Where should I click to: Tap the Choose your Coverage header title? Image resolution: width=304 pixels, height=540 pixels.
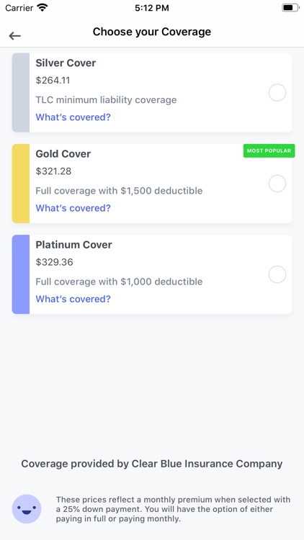click(152, 32)
